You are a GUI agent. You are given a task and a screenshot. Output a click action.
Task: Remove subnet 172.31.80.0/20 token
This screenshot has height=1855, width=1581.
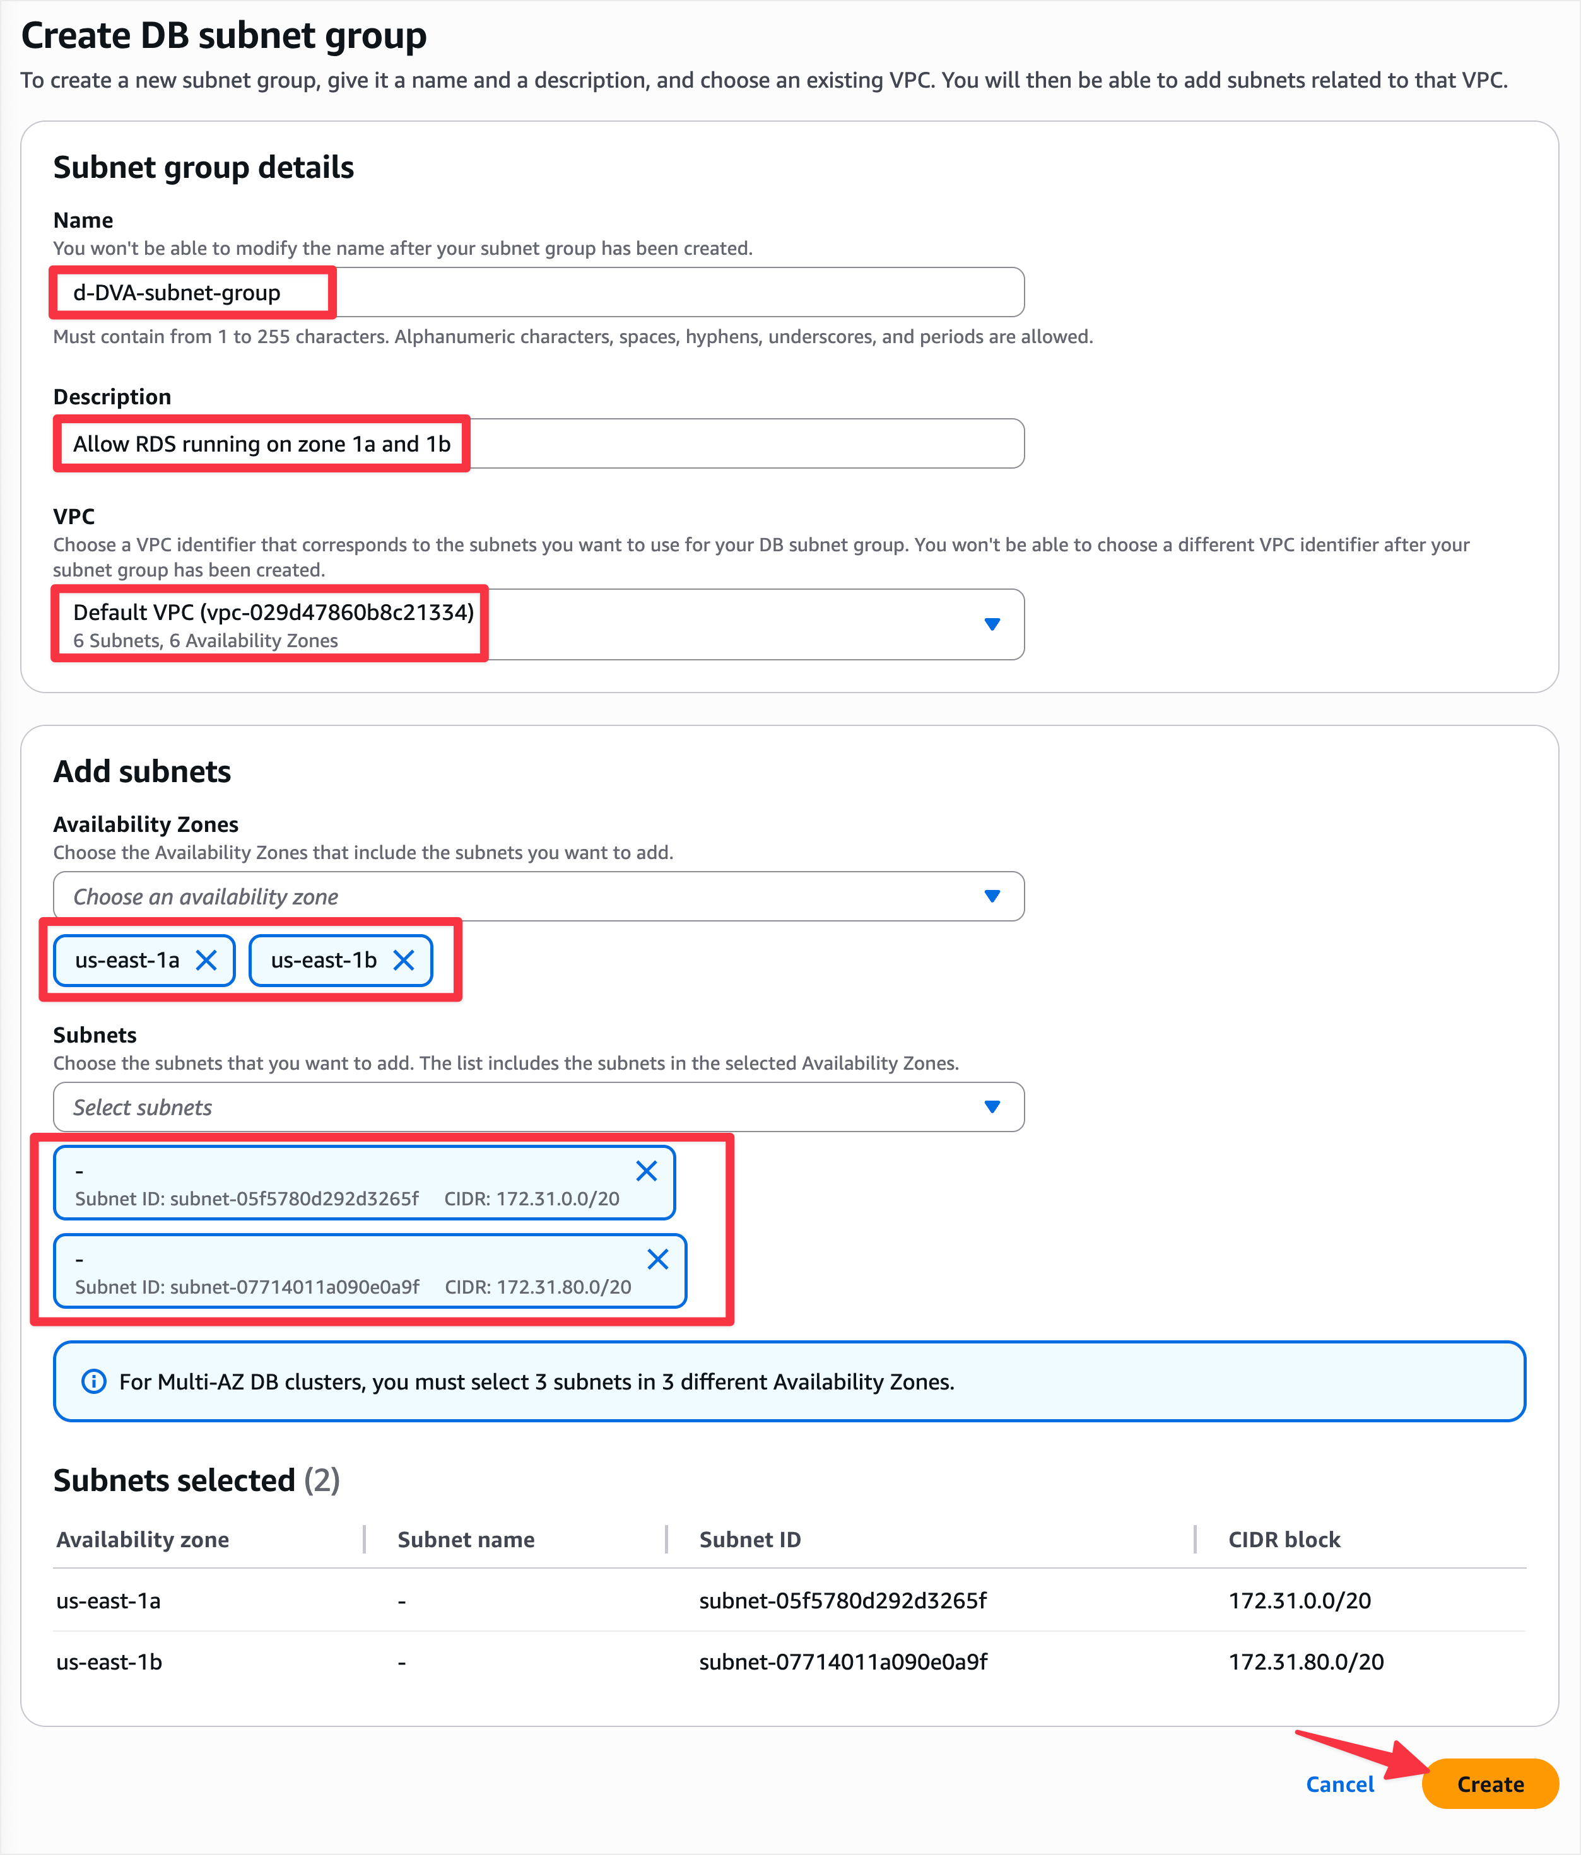point(658,1259)
